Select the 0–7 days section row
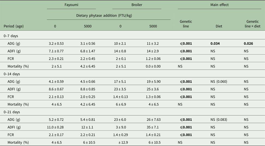 click(x=11, y=36)
